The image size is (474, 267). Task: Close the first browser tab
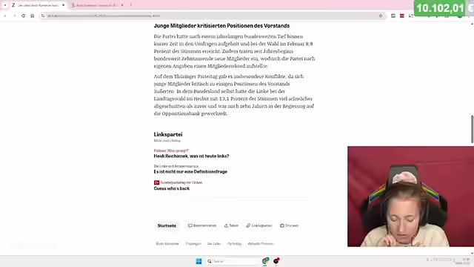[63, 5]
